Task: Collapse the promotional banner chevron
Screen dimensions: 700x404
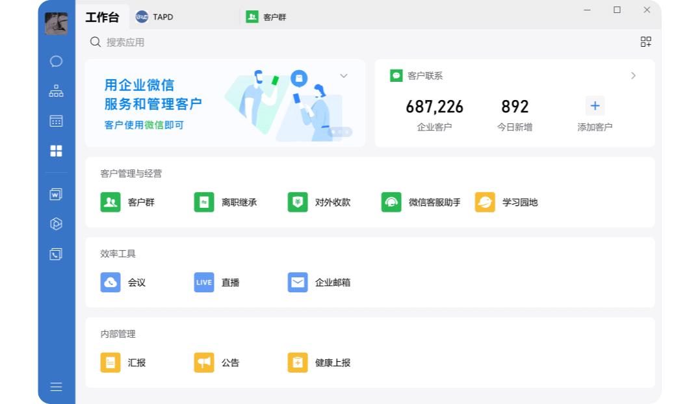Action: 344,76
